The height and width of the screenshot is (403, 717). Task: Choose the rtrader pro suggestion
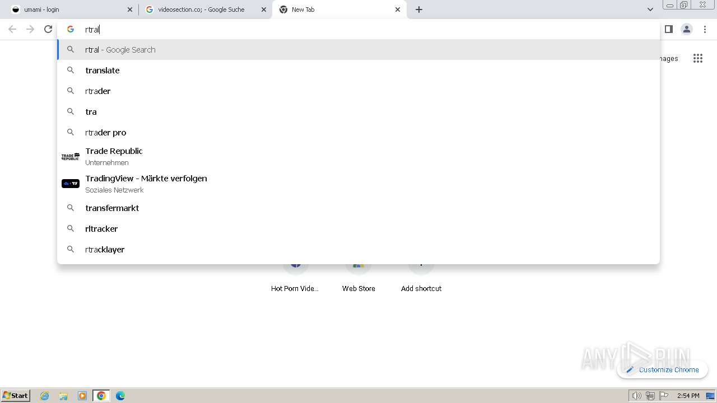(x=358, y=133)
